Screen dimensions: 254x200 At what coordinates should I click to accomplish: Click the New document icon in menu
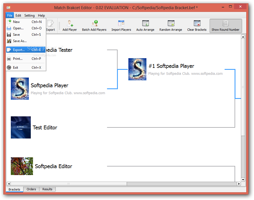(9, 22)
